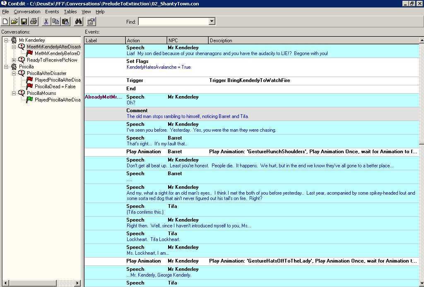This screenshot has height=287, width=424.
Task: Collapse the MeetMrKenderlyAfterDisaster node
Action: pos(14,47)
